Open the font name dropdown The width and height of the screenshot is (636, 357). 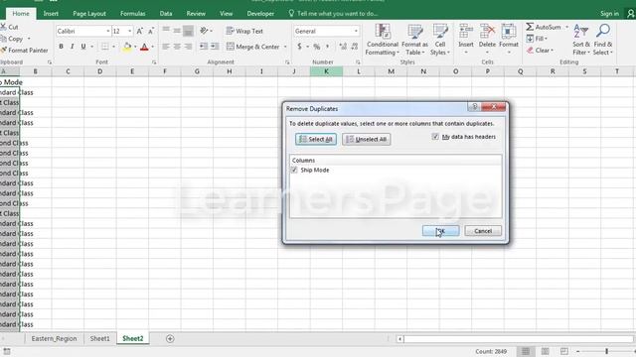point(108,31)
